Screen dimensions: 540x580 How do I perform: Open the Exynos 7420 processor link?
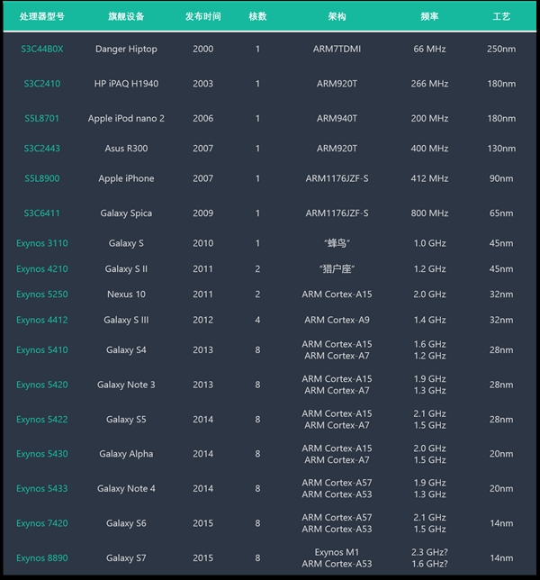pos(42,523)
